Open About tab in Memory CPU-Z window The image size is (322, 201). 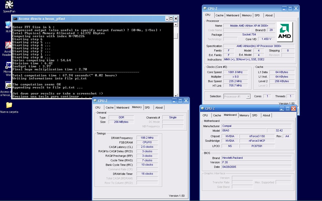pyautogui.click(x=159, y=108)
